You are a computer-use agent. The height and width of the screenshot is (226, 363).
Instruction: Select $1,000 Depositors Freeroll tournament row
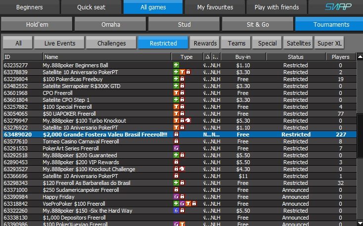[180, 218]
